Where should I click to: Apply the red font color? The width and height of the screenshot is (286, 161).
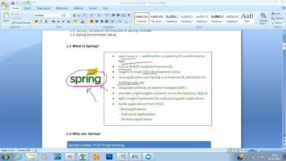point(82,21)
